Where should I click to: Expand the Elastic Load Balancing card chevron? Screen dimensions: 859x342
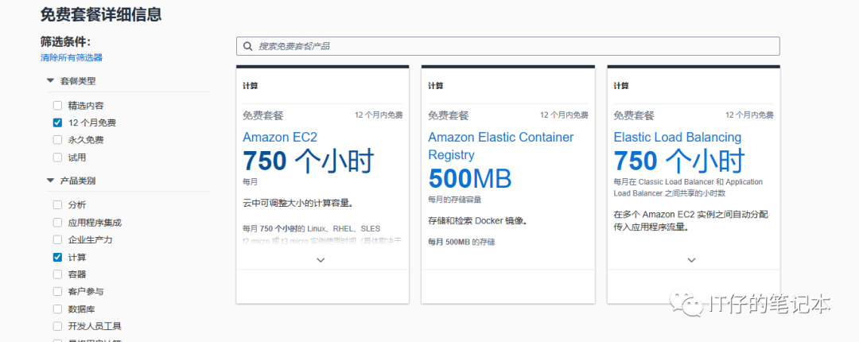[x=691, y=260]
